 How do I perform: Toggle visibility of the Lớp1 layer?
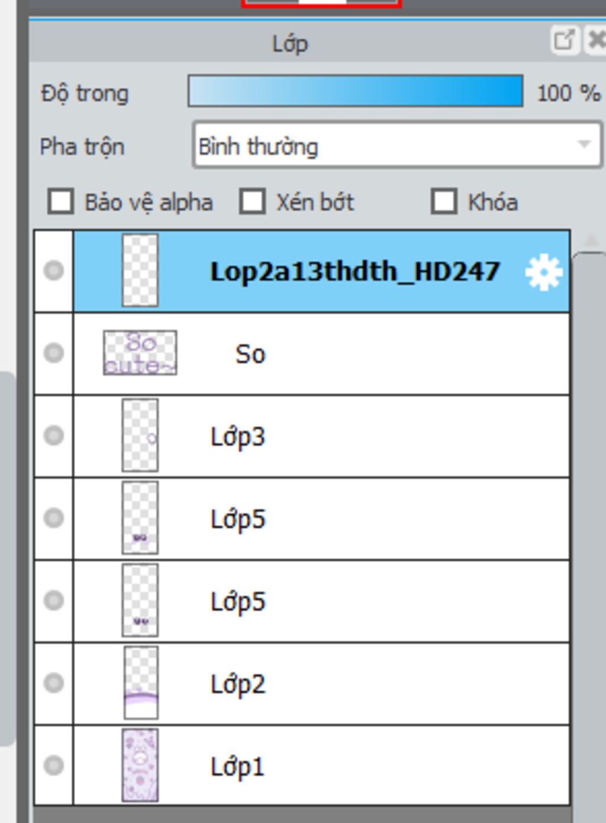[x=54, y=765]
